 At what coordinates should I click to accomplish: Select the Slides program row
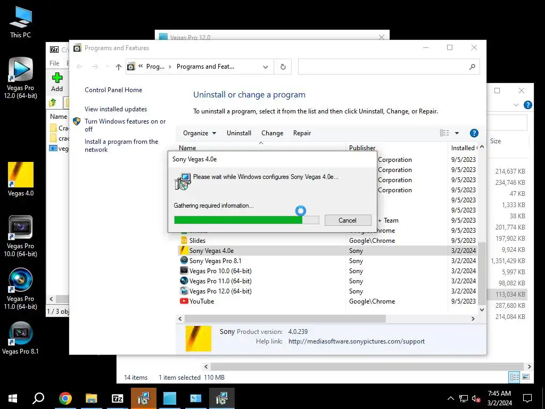click(327, 240)
